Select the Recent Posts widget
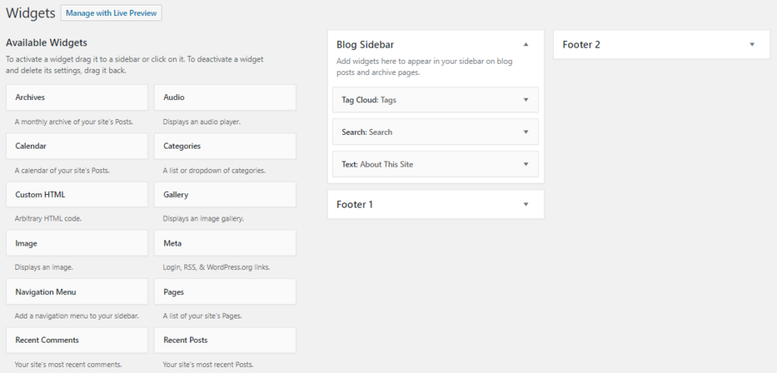Viewport: 777px width, 373px height. [225, 340]
